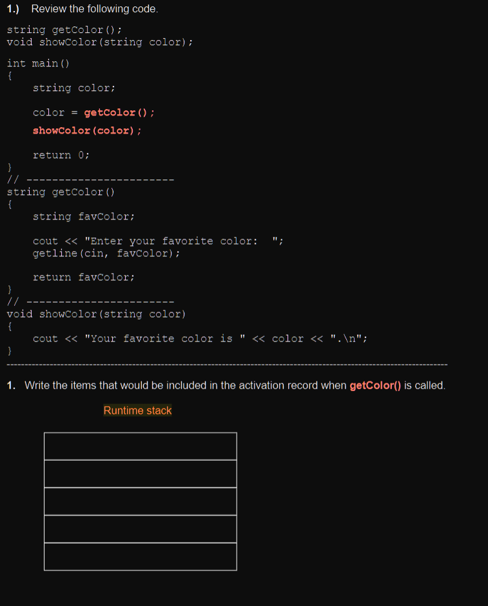
Task: Click the 'void showColor(string color);' prototype line
Action: click(100, 42)
